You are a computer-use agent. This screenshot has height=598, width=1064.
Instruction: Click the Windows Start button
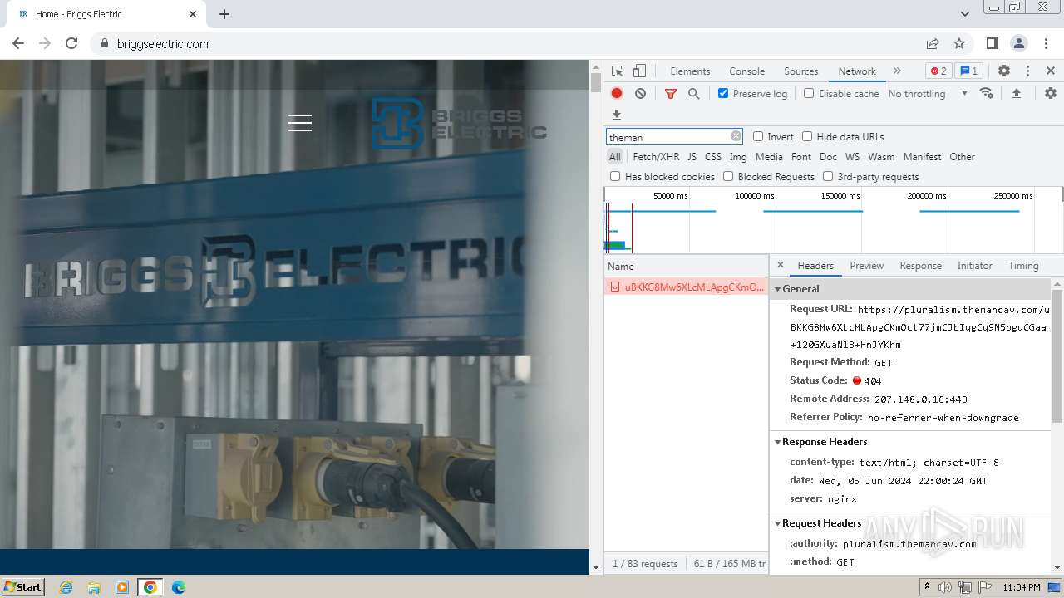(22, 586)
